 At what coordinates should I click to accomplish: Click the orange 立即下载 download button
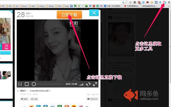(x=69, y=15)
